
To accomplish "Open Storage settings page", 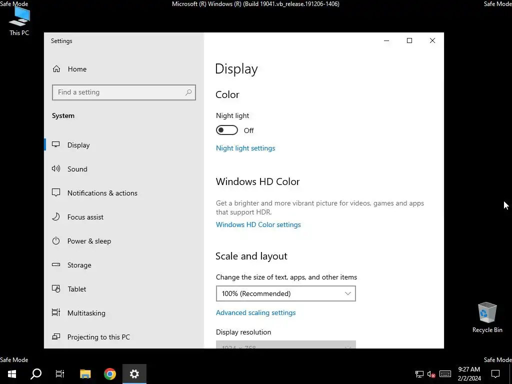I will click(79, 265).
